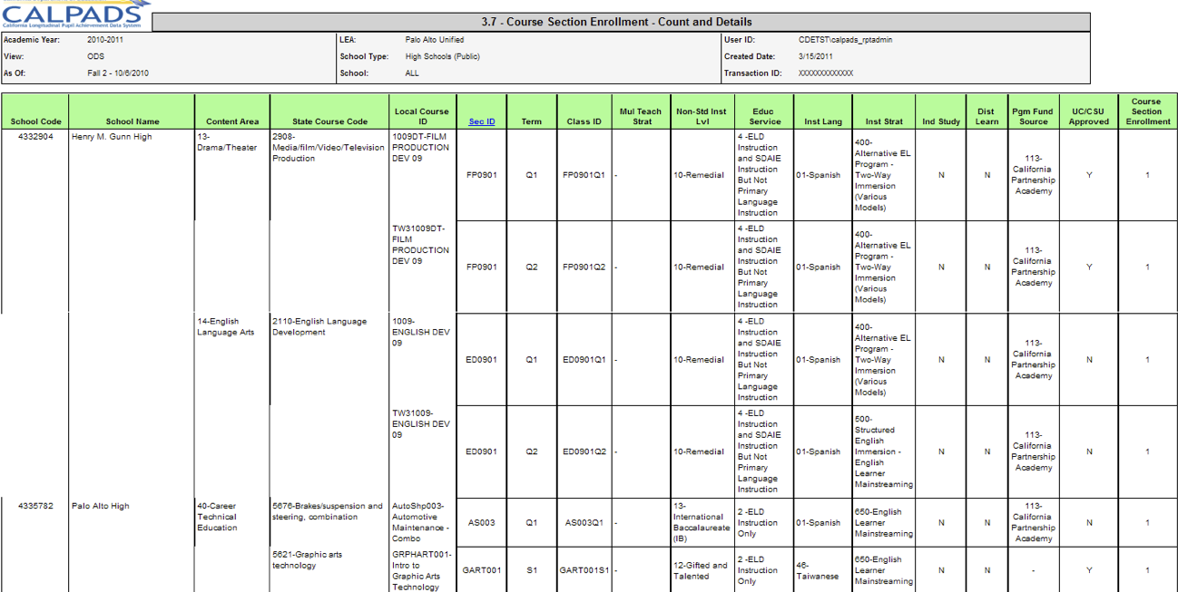
Task: Select class ID ED0901Q1
Action: [x=584, y=360]
